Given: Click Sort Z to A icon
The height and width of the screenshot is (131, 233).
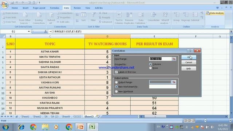Looking at the screenshot, I should tap(77, 21).
